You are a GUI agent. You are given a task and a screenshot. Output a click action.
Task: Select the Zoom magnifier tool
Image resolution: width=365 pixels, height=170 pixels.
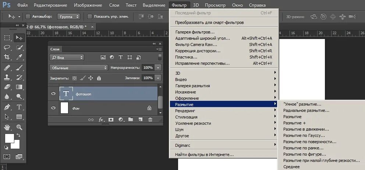tap(19, 127)
